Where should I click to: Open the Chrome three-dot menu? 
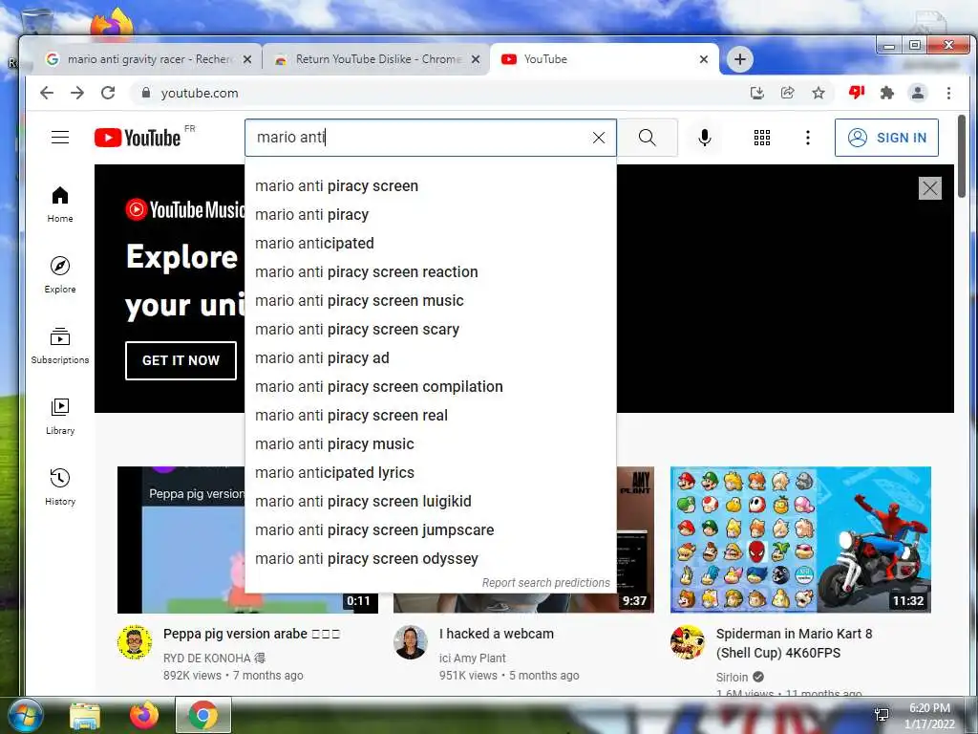tap(948, 93)
